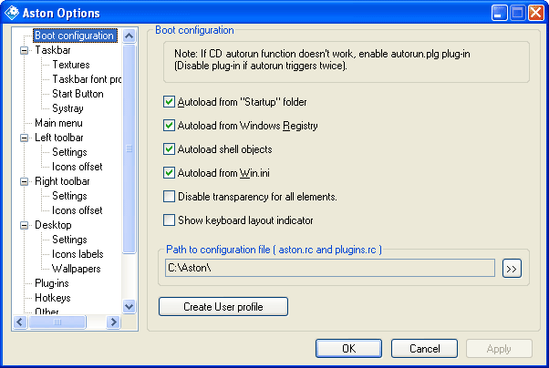Click the OK button

[x=348, y=348]
